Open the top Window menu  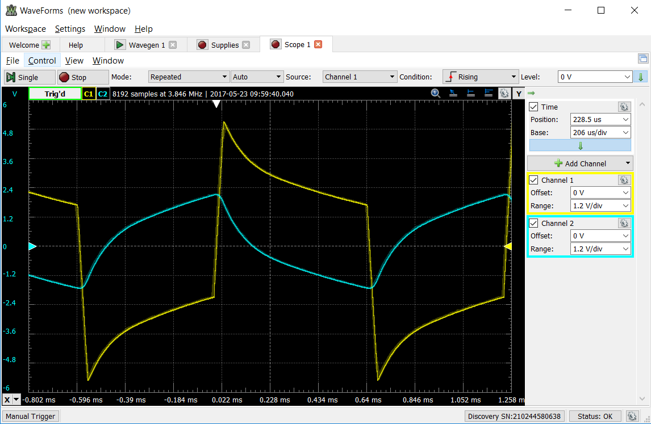[110, 28]
